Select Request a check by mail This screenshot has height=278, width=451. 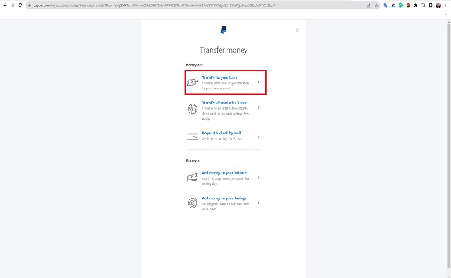(222, 133)
